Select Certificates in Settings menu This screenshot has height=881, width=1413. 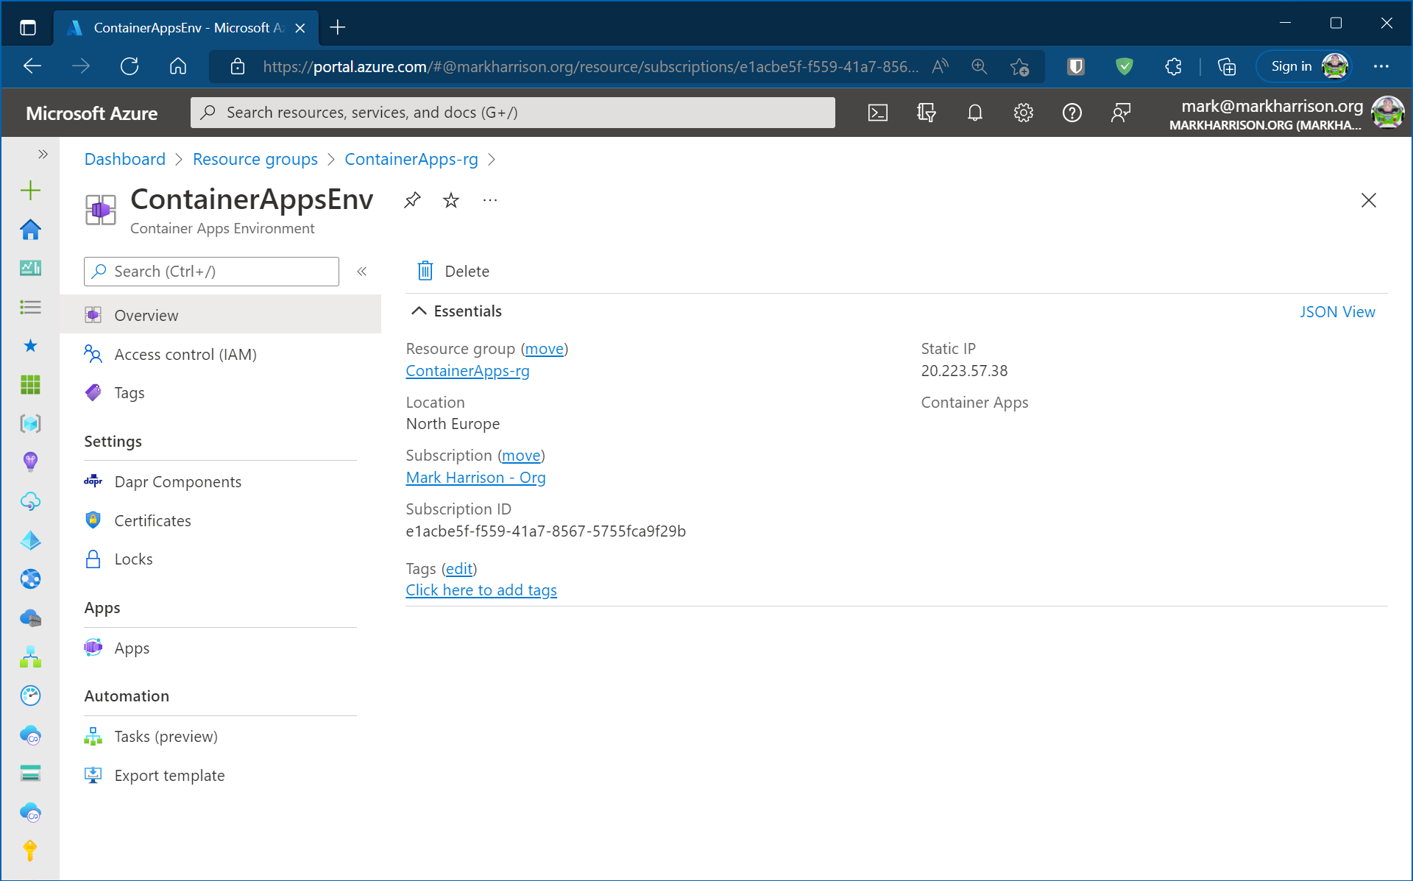coord(152,520)
